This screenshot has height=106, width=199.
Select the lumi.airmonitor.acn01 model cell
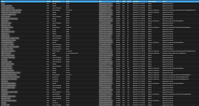pyautogui.click(x=72, y=53)
